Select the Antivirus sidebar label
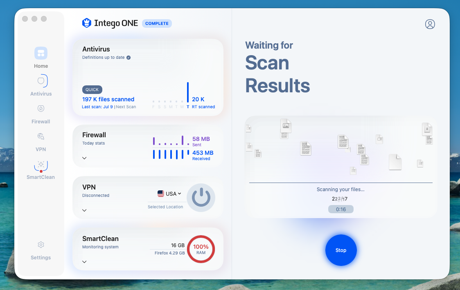460x290 pixels. 41,94
